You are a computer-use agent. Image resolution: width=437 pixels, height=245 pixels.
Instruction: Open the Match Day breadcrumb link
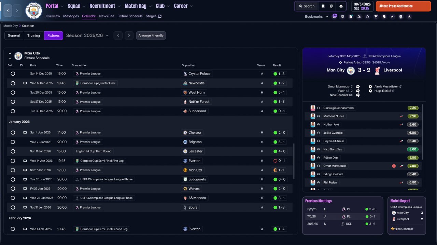(x=11, y=26)
